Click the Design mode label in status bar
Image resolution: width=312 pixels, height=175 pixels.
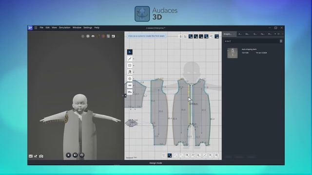pos(156,163)
